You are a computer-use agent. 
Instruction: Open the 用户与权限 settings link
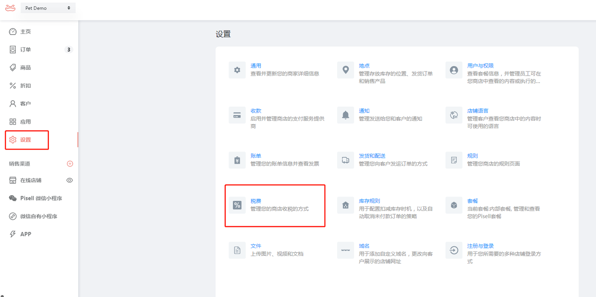481,66
